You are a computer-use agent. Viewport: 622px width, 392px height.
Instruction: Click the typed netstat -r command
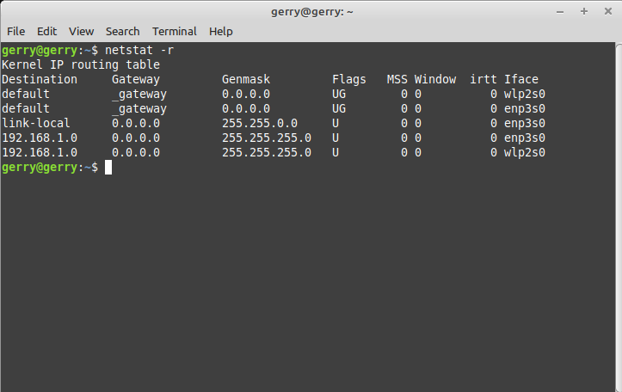139,51
